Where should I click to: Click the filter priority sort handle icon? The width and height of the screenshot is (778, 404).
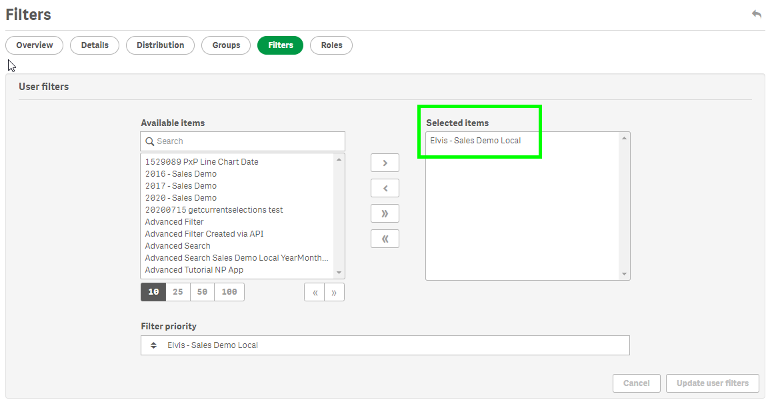click(153, 345)
